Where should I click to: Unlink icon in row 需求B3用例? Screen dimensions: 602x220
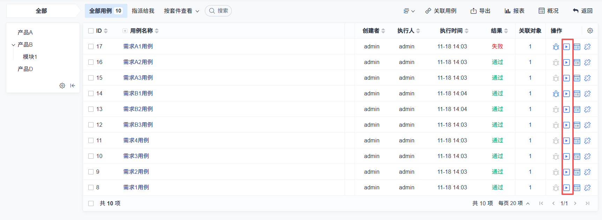pos(587,125)
